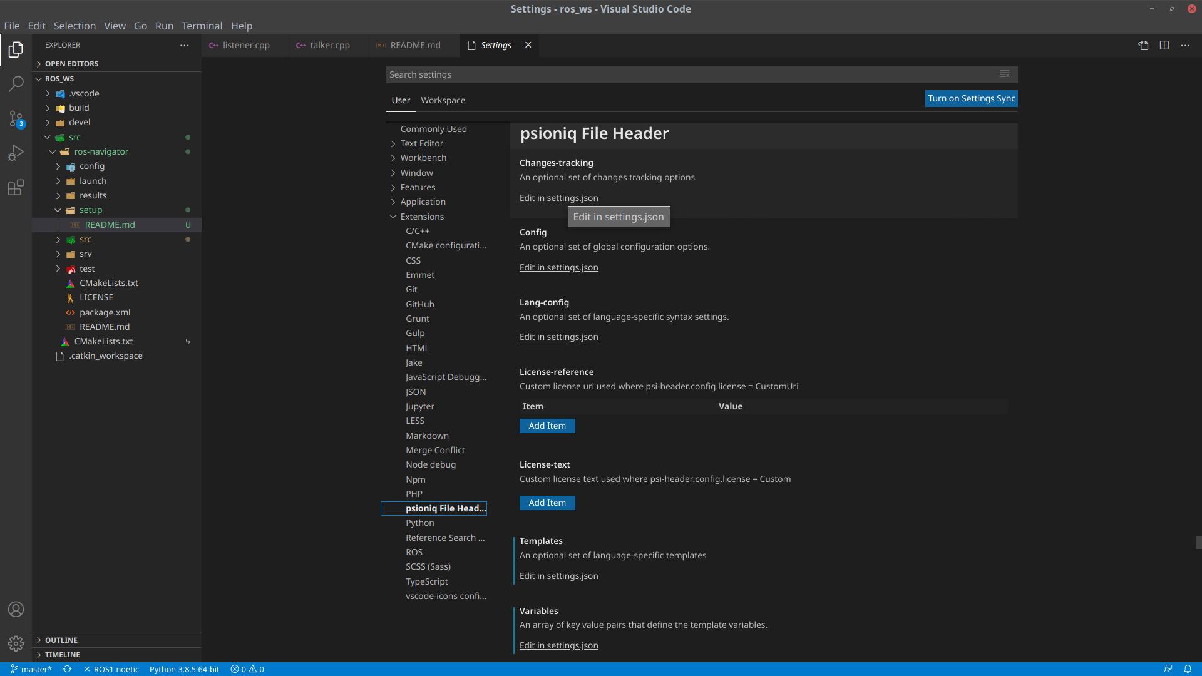Open the Extensions view
Screen dimensions: 1202x676
click(x=16, y=188)
